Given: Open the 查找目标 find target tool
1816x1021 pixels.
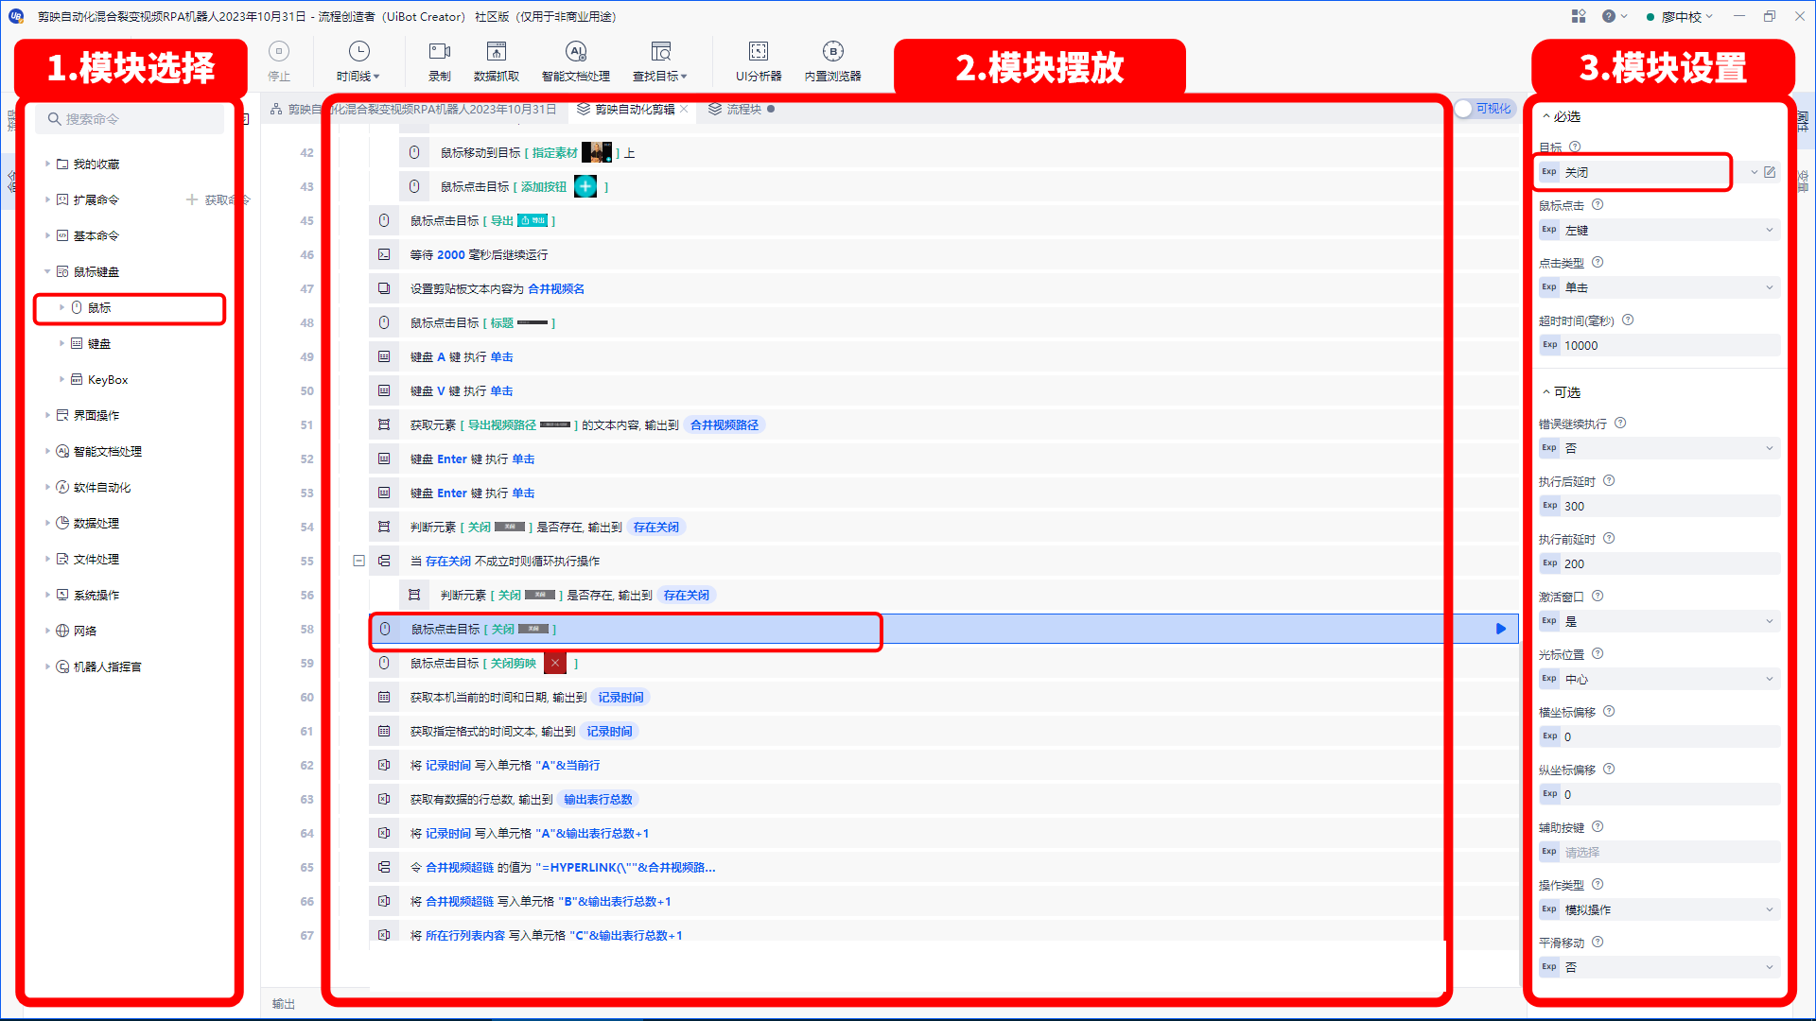Looking at the screenshot, I should (x=660, y=61).
